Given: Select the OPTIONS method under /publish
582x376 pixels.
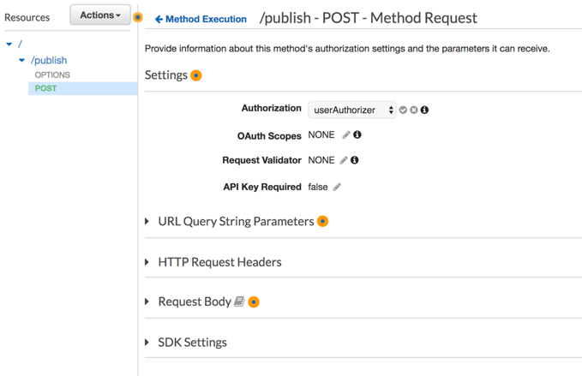Looking at the screenshot, I should [52, 75].
